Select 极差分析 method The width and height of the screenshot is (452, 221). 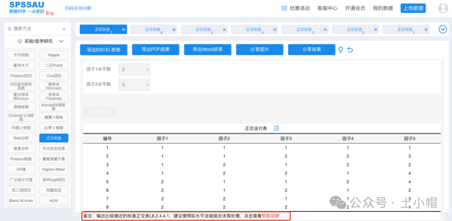tap(21, 149)
